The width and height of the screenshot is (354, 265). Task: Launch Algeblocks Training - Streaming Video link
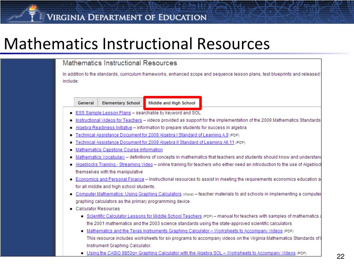click(114, 165)
